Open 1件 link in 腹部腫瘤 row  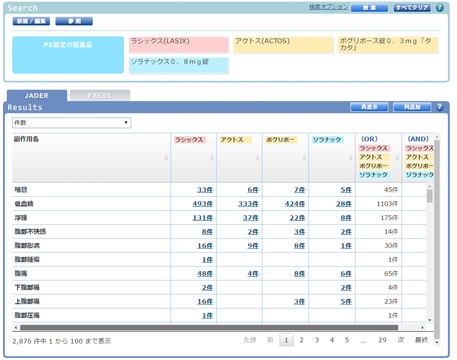(x=207, y=260)
